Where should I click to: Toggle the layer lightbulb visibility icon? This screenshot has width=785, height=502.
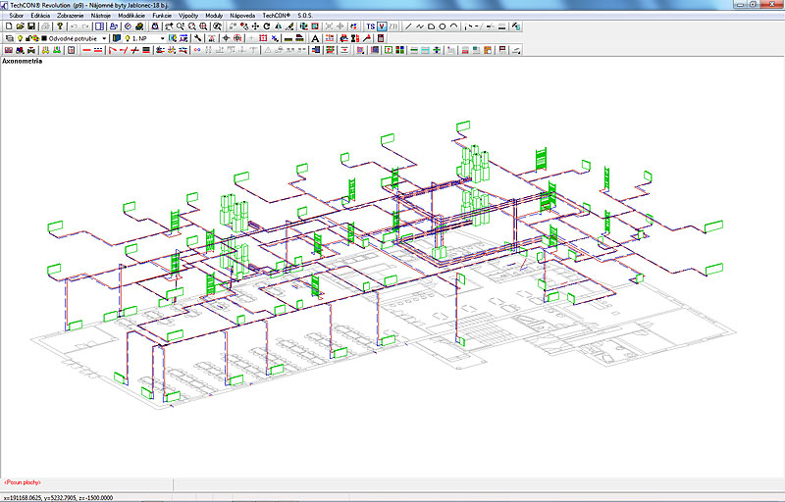[x=20, y=38]
